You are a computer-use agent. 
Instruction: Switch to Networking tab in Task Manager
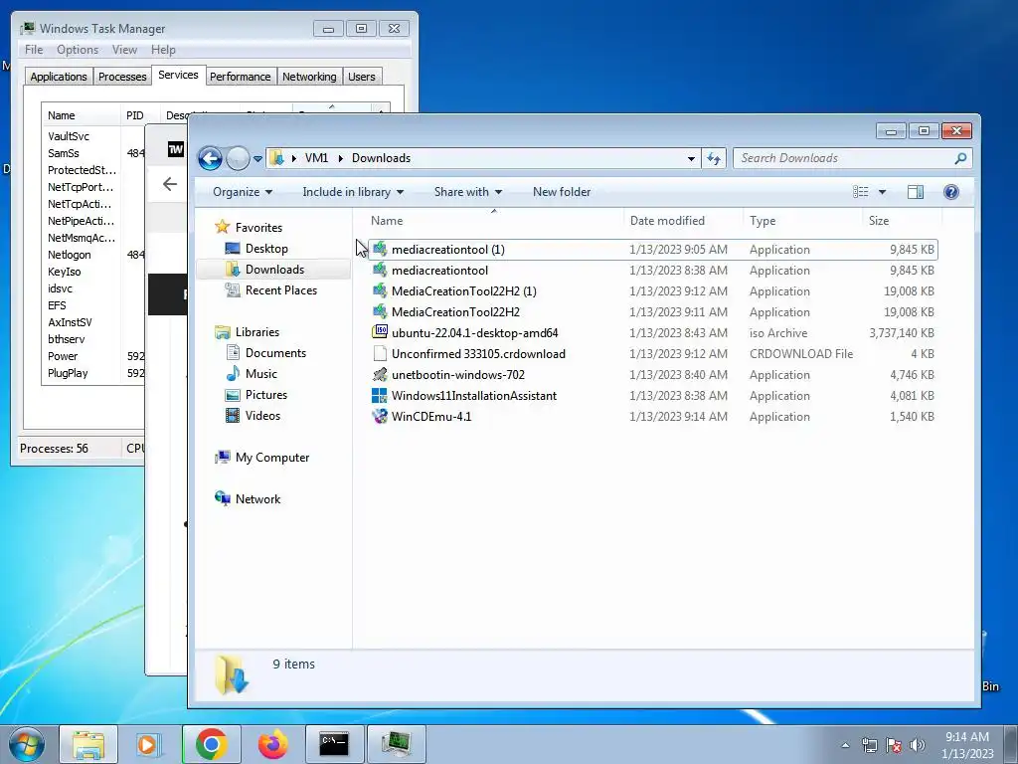pos(309,77)
